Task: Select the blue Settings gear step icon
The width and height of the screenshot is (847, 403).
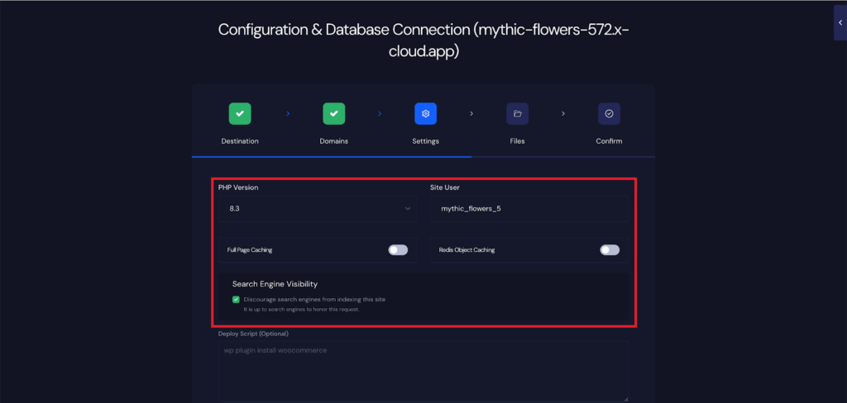Action: pos(425,113)
